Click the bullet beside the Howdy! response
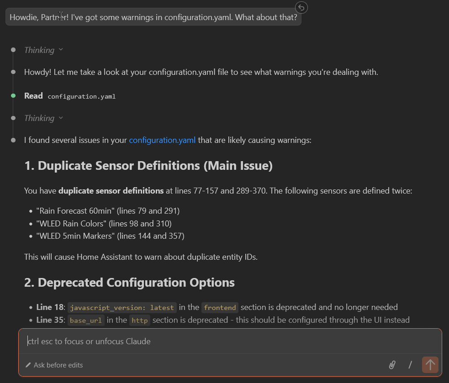The height and width of the screenshot is (383, 449). coord(13,72)
